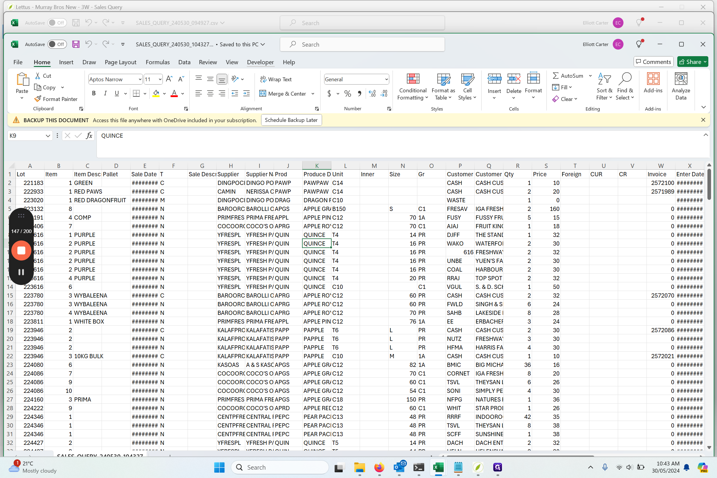Open the General number format dropdown
Image resolution: width=717 pixels, height=478 pixels.
pos(386,79)
